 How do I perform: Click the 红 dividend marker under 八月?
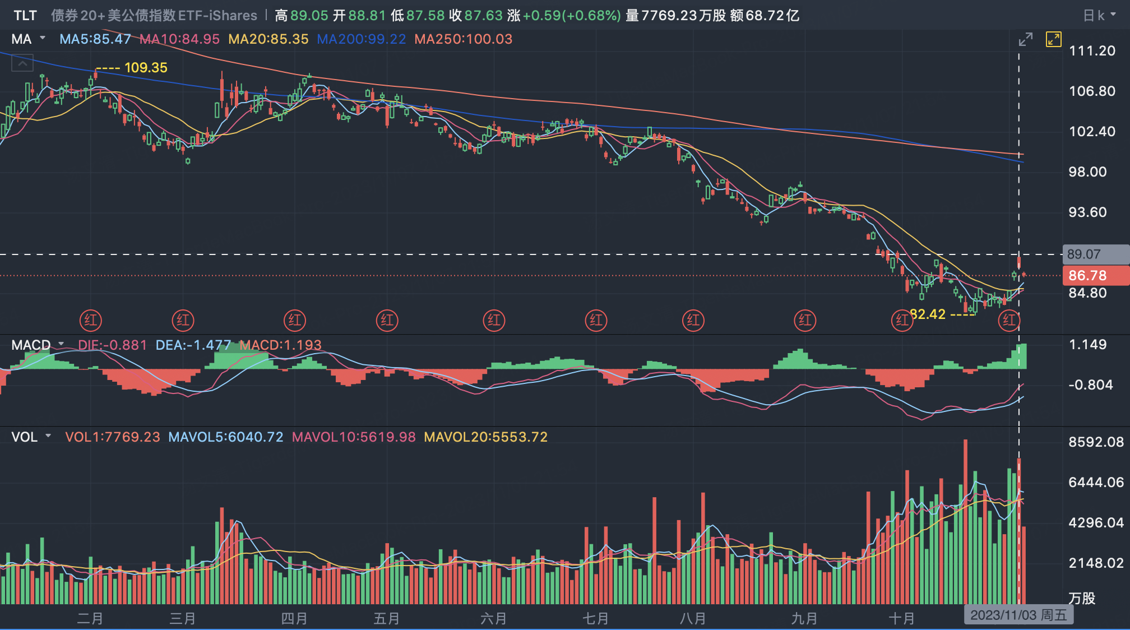[693, 321]
